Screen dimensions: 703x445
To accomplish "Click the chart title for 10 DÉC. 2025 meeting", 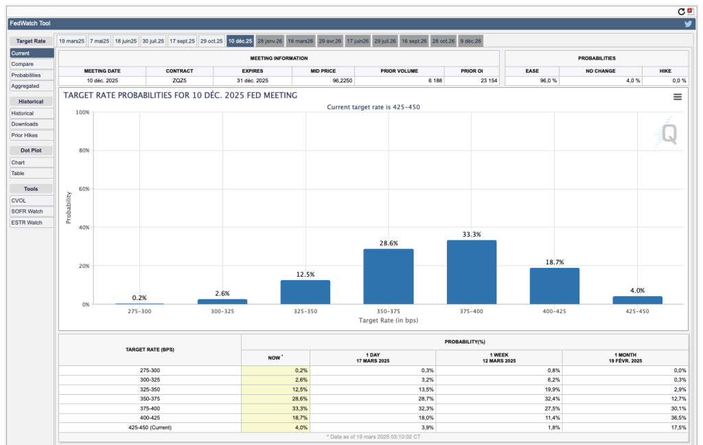I will point(181,95).
